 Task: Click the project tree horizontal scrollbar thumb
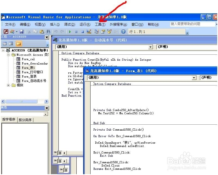(x=21, y=101)
